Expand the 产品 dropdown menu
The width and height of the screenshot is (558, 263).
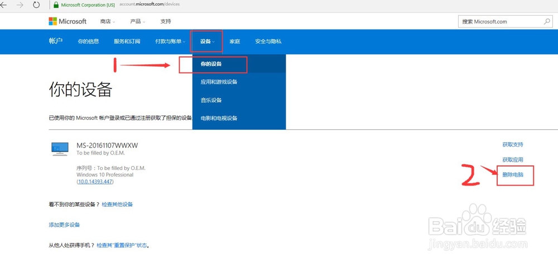click(138, 21)
